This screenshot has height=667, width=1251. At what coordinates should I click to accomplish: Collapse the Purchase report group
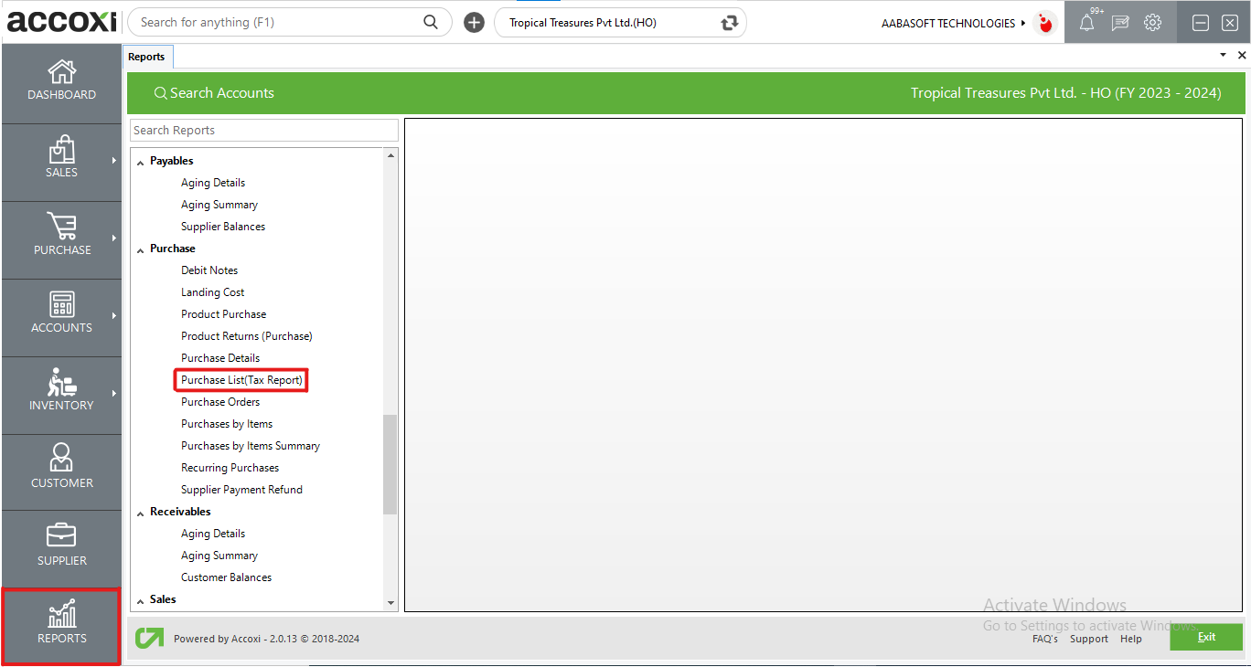[141, 249]
